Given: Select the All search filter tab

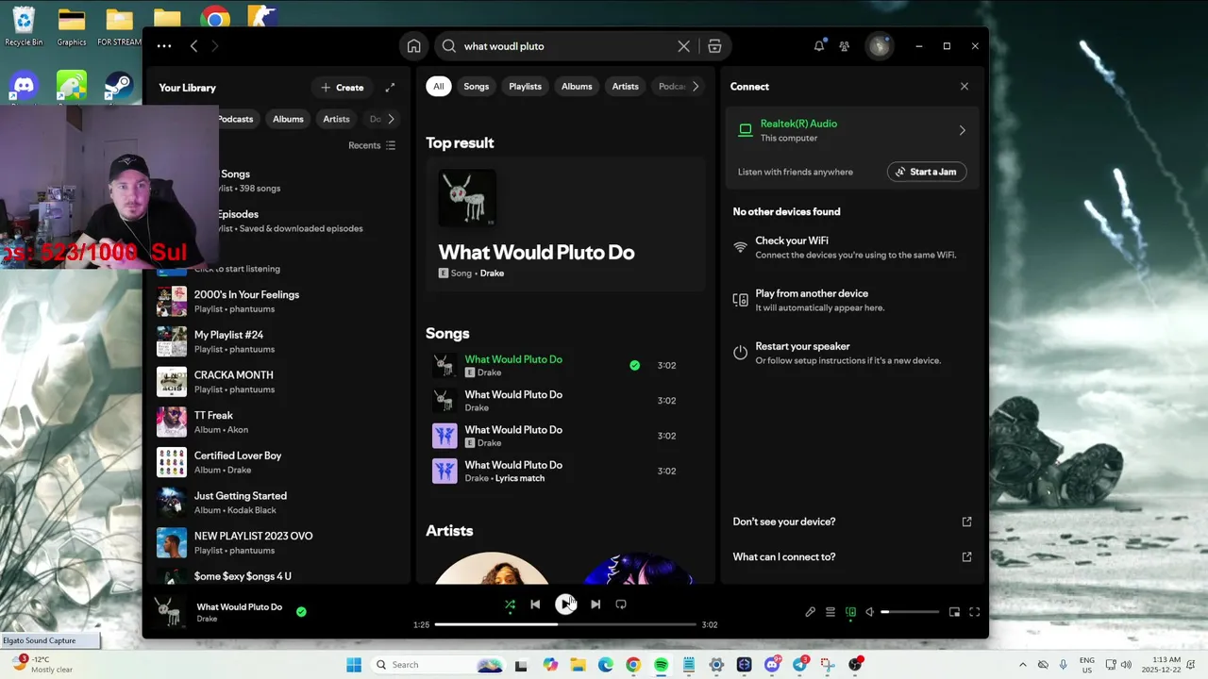Looking at the screenshot, I should 438,87.
